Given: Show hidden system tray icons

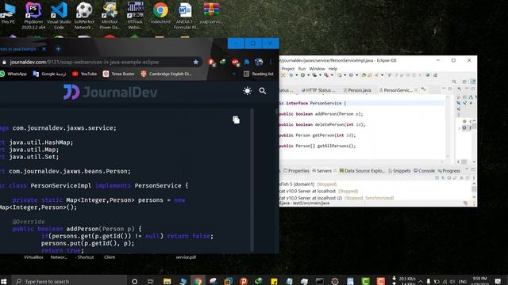Looking at the screenshot, I should tap(420, 281).
